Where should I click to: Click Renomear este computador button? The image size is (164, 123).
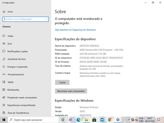tap(71, 91)
